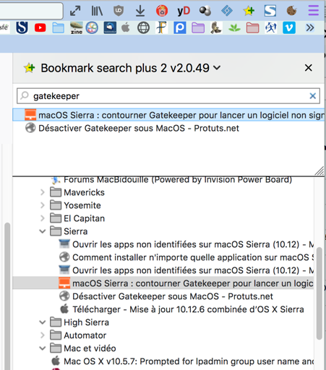The height and width of the screenshot is (370, 326).
Task: Open highlighted tree bookmark contourner Gatekeeper
Action: click(163, 283)
